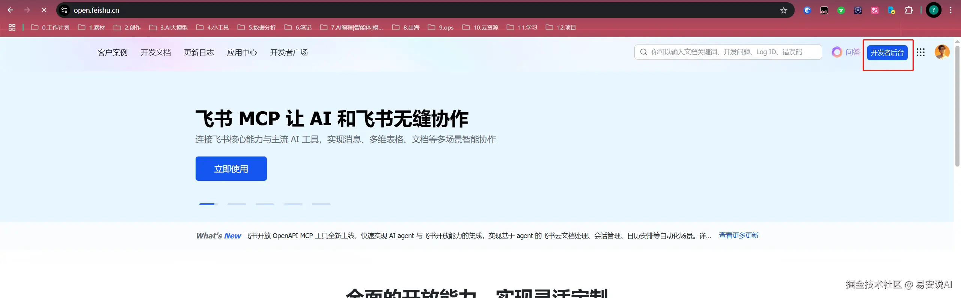Go back to the previous page

pyautogui.click(x=11, y=10)
